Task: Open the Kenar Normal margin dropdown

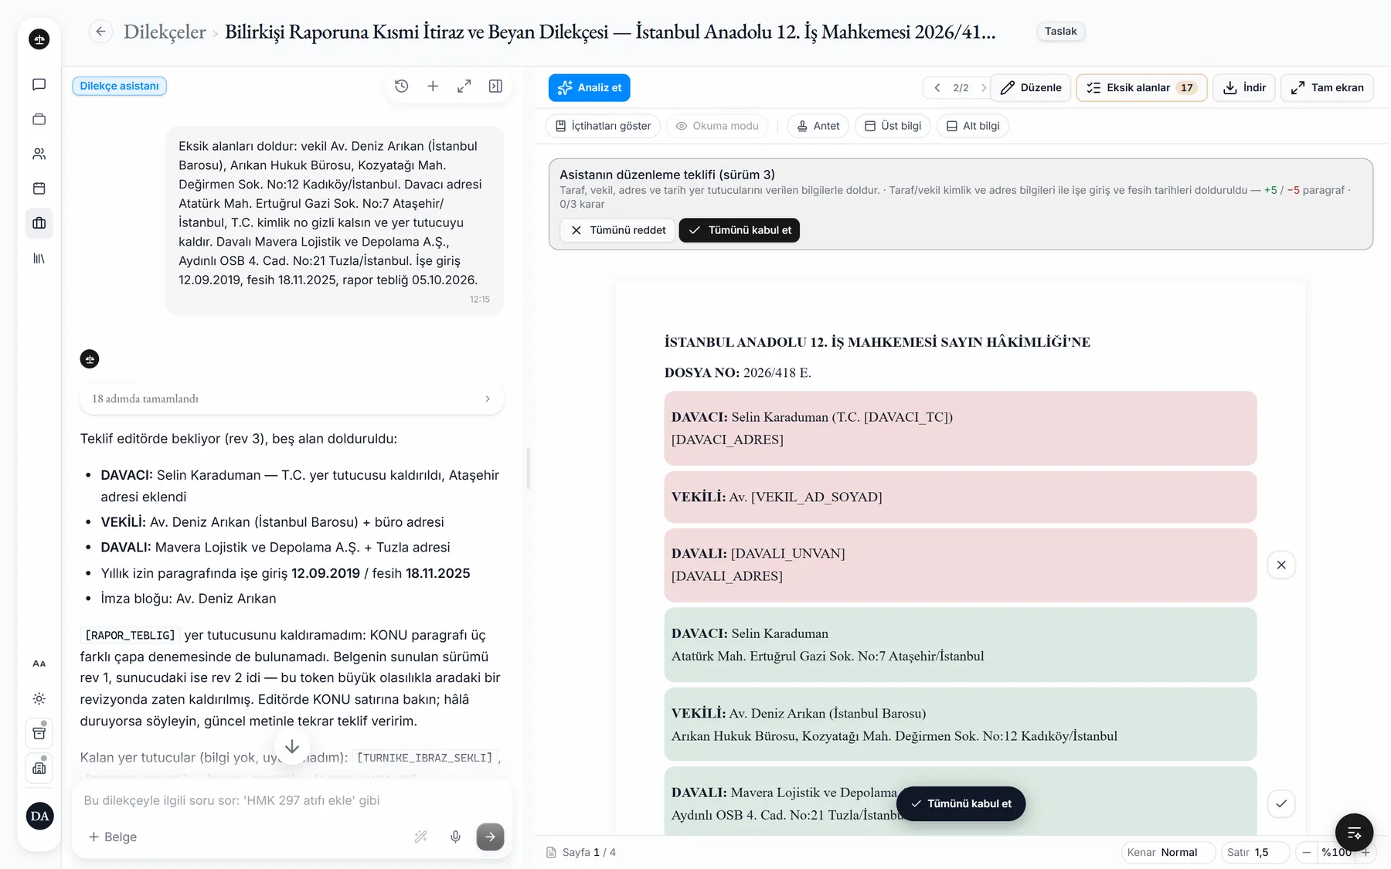Action: point(1168,852)
